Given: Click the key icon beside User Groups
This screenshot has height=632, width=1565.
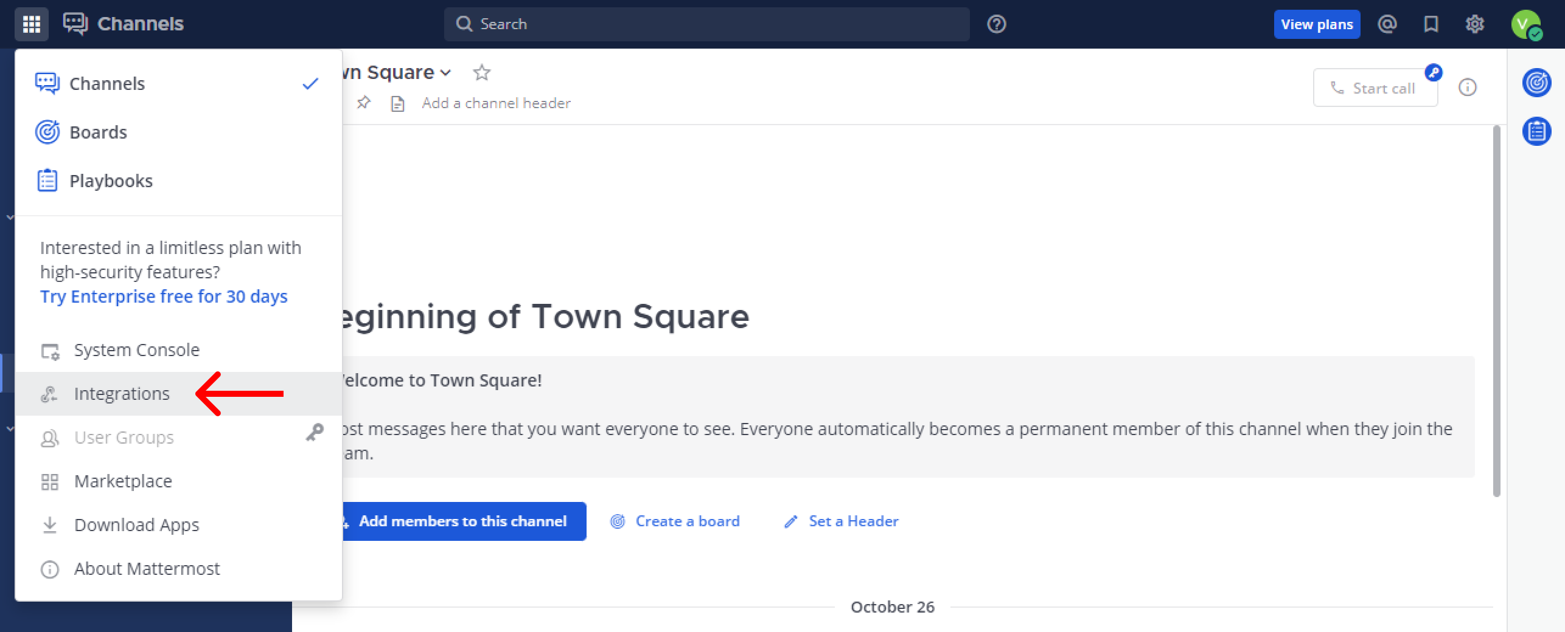Looking at the screenshot, I should (x=315, y=432).
